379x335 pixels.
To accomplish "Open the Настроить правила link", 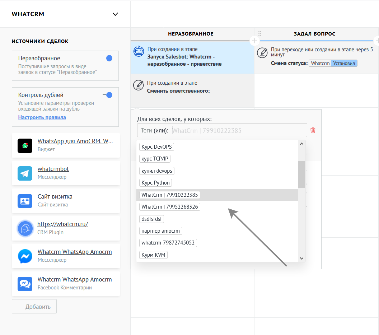I will pos(42,117).
